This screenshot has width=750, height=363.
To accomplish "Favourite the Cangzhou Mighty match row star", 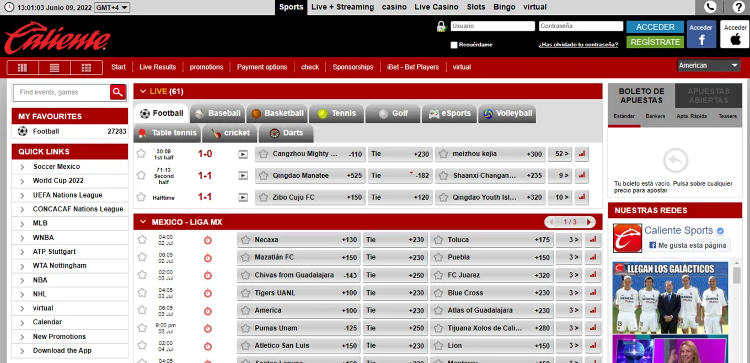I will click(141, 154).
